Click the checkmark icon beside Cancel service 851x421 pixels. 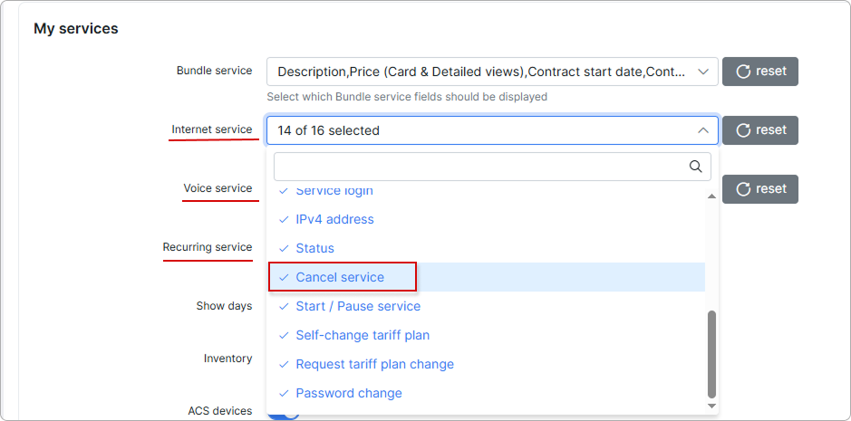tap(284, 277)
